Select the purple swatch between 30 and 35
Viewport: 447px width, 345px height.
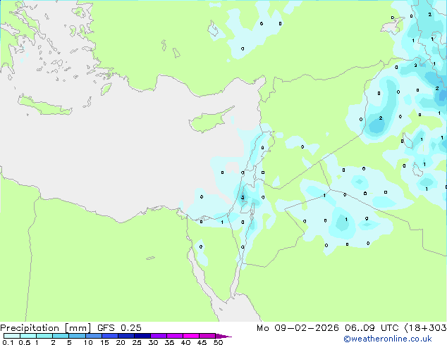159,336
